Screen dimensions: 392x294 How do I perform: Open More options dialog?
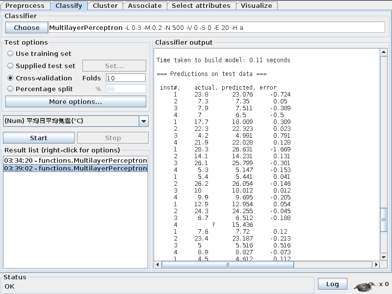tap(76, 102)
